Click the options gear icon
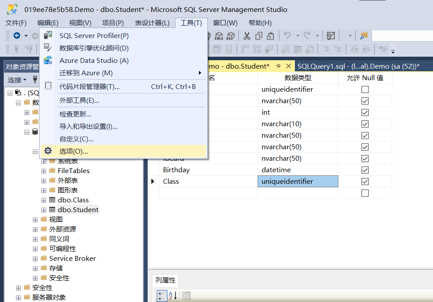Viewport: 433px width, 302px height. pos(48,151)
